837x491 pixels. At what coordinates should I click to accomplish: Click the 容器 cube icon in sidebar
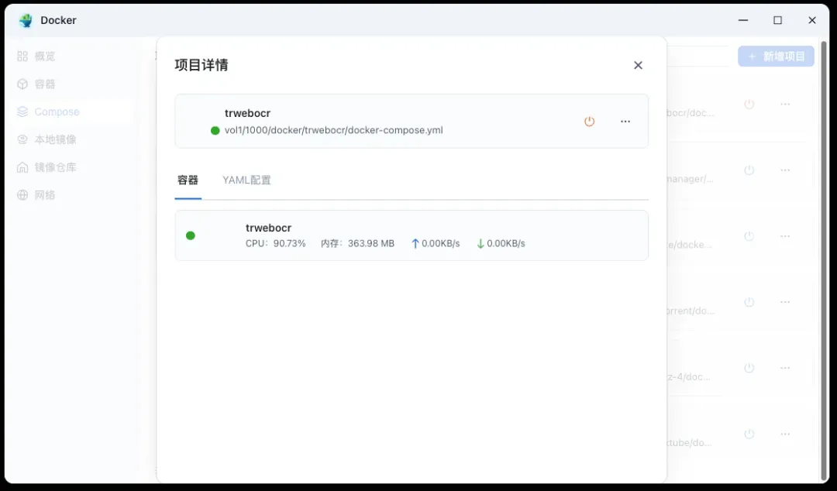click(22, 84)
